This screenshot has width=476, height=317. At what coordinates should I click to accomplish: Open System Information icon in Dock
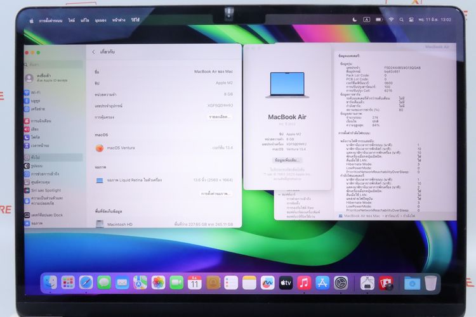coord(367,283)
